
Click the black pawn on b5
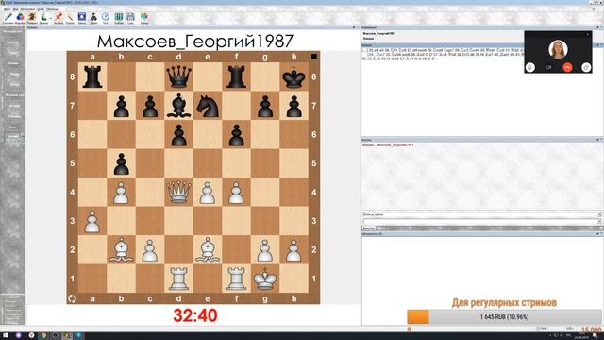[121, 163]
